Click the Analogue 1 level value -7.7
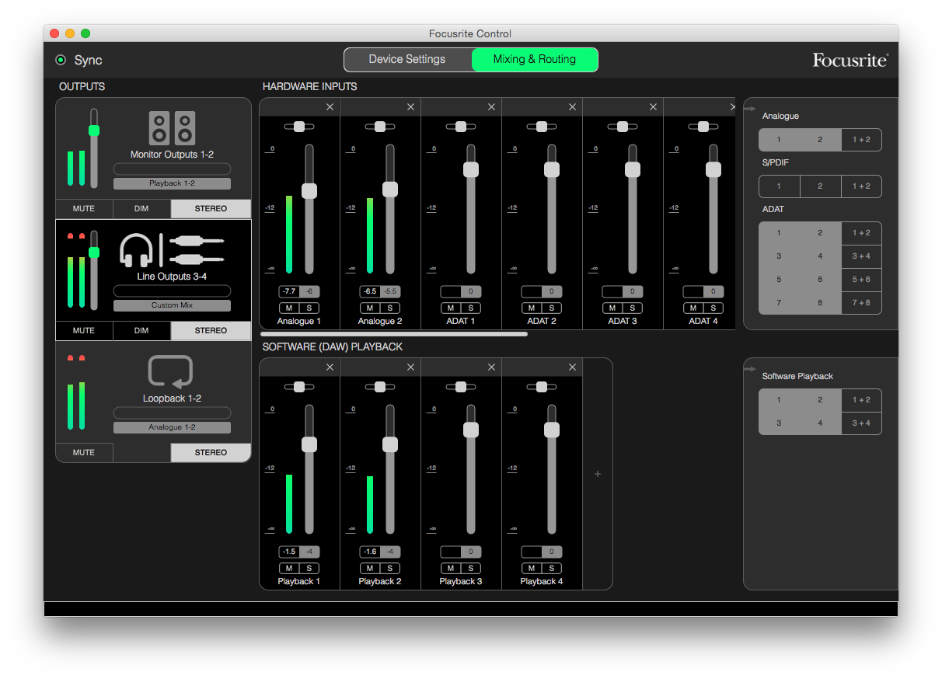Screen dimensions: 942x679 tap(289, 291)
